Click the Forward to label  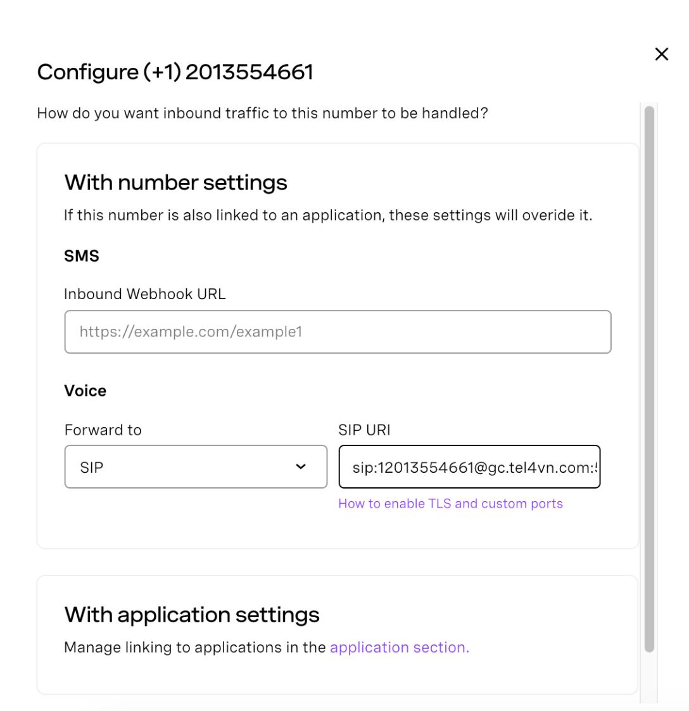tap(103, 430)
